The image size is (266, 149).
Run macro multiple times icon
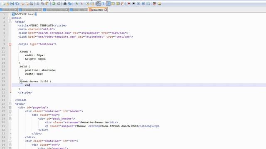(x=143, y=4)
